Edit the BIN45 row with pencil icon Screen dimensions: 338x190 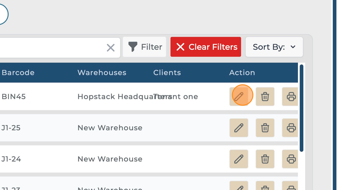coord(239,97)
